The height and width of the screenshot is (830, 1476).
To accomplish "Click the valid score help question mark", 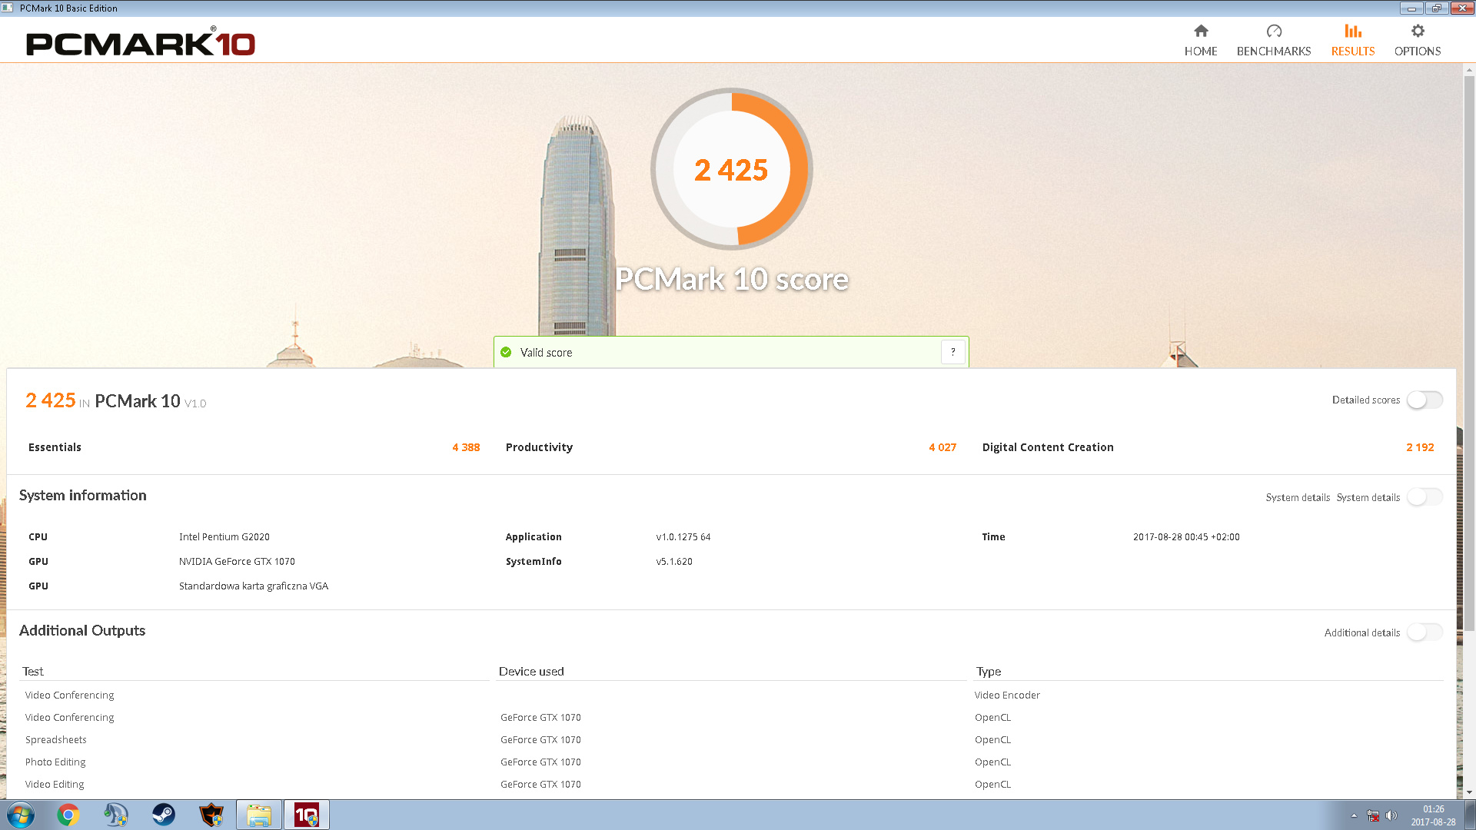I will pyautogui.click(x=953, y=352).
